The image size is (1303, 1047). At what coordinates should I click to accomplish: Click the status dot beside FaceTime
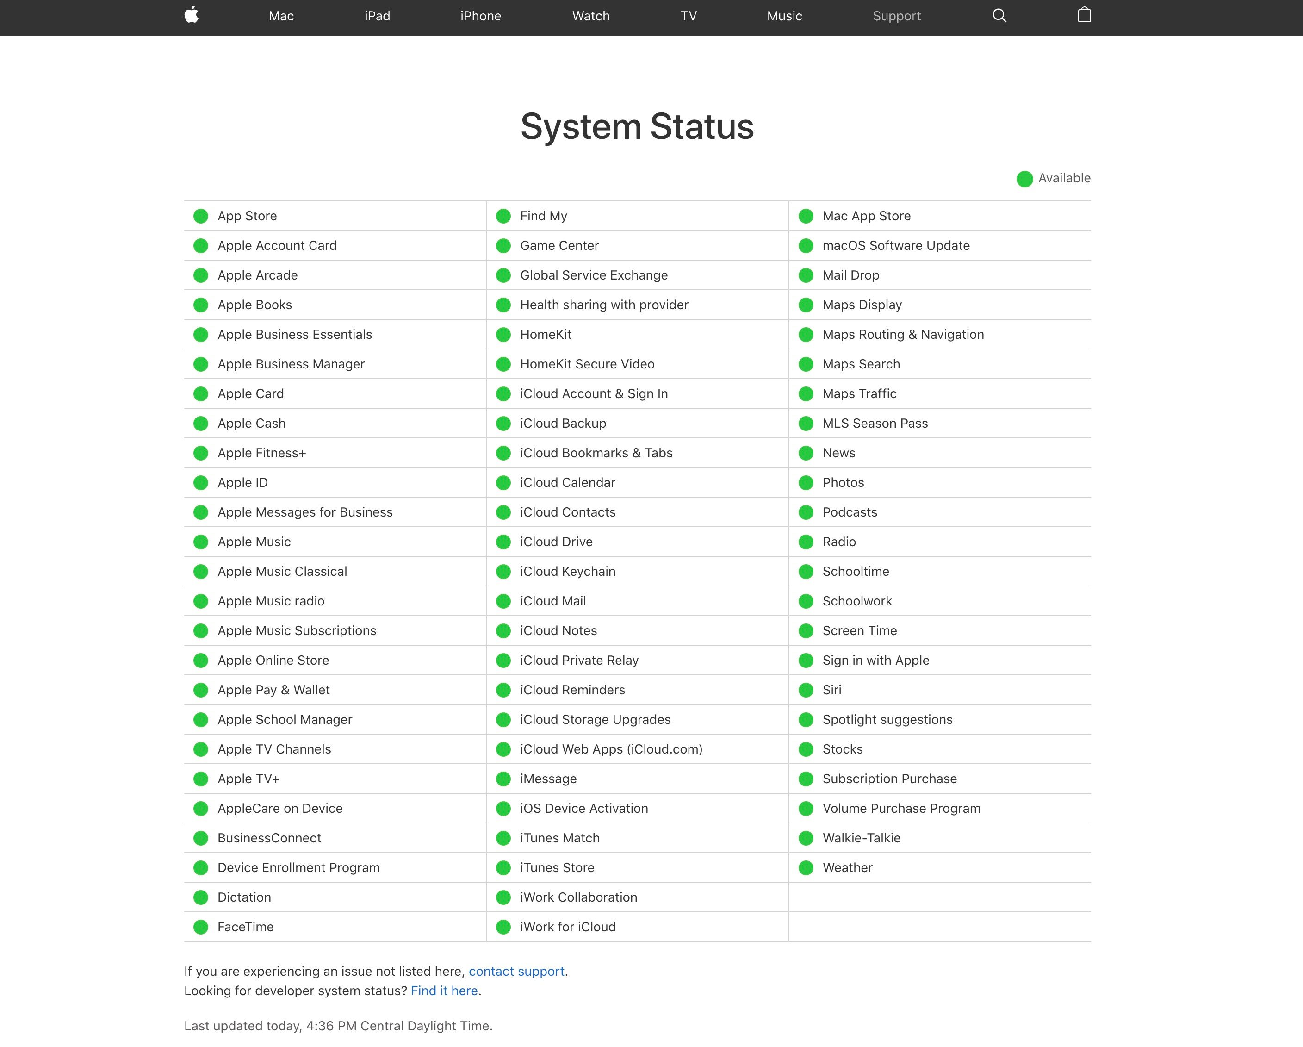click(x=201, y=927)
